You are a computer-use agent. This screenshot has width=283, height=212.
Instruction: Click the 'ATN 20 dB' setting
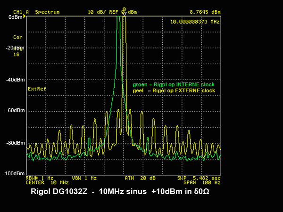pos(140,178)
